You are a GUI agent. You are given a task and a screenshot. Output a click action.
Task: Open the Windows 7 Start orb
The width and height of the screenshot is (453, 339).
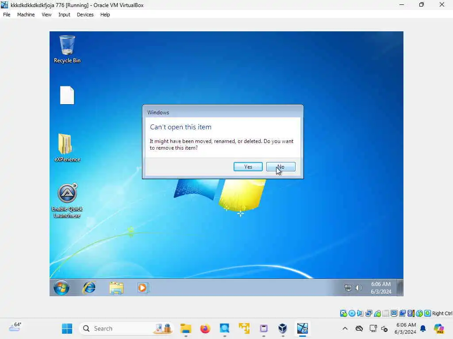coord(61,287)
